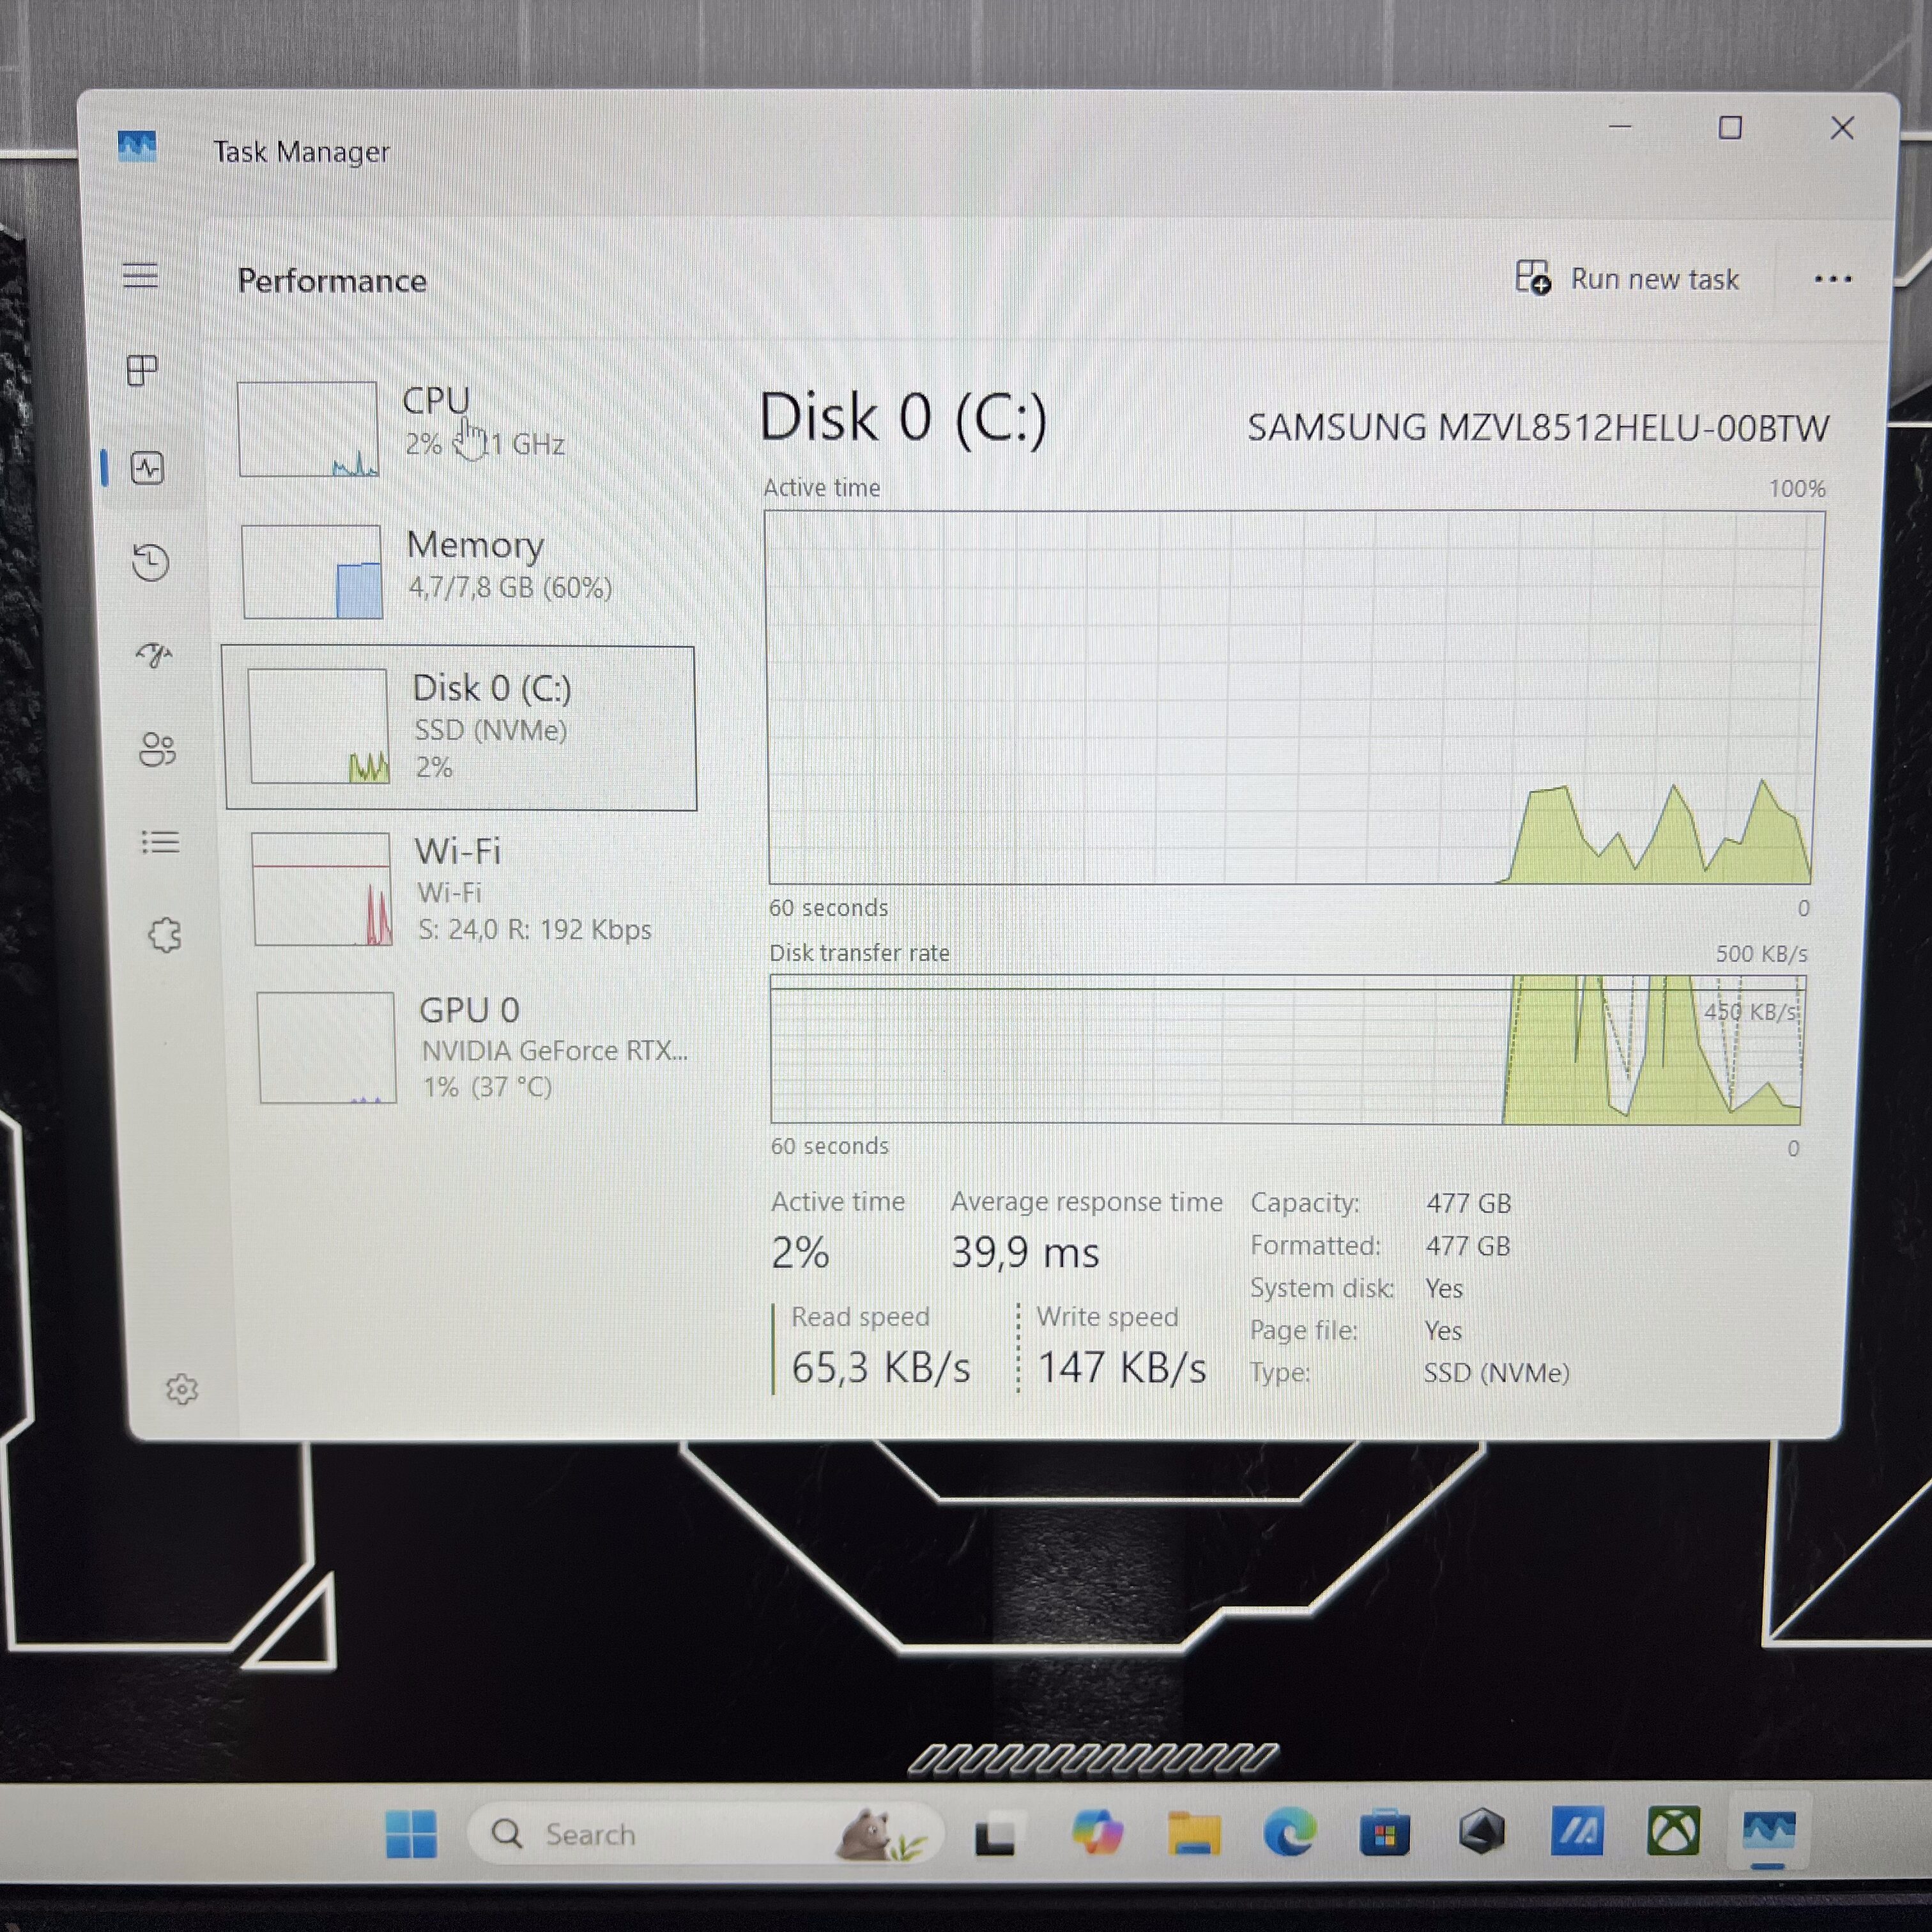Open the Xbox app from the taskbar
The width and height of the screenshot is (1932, 1932).
pos(1673,1832)
